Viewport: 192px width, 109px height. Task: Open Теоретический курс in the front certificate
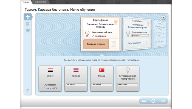(x=101, y=34)
